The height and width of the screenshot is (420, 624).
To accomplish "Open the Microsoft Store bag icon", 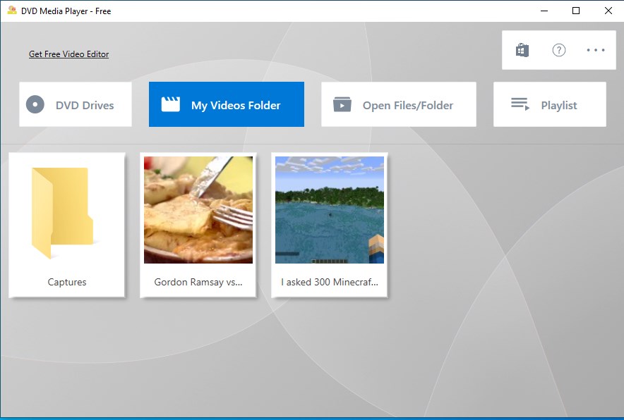I will click(x=522, y=49).
